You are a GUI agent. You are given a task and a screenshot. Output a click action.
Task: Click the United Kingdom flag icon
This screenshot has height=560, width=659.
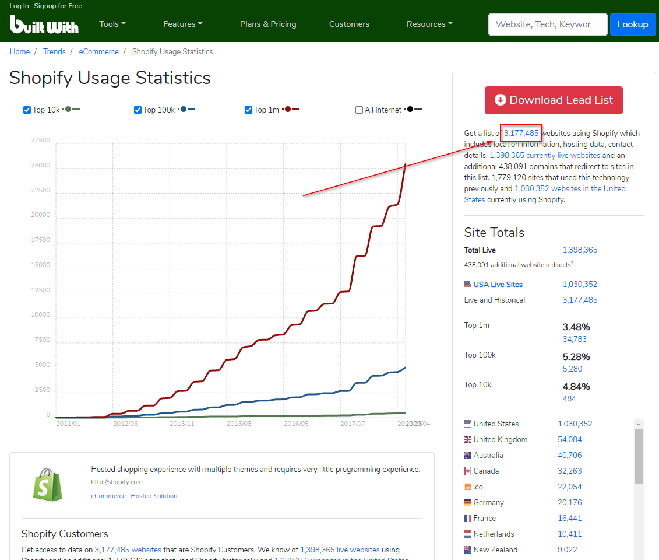[x=468, y=439]
